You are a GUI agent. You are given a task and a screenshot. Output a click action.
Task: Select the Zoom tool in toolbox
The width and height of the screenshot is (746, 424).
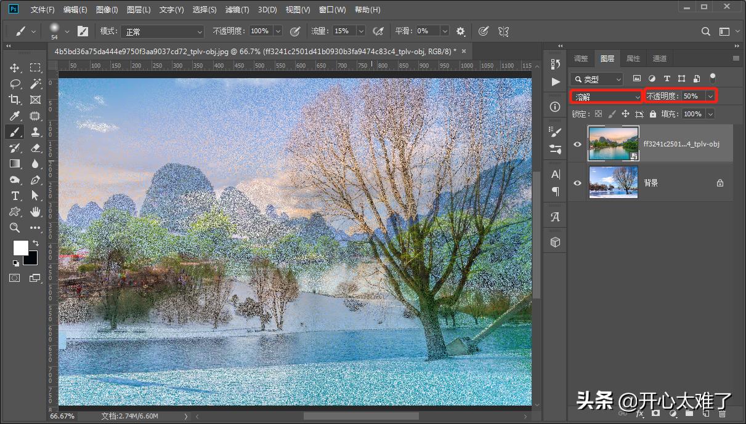15,228
